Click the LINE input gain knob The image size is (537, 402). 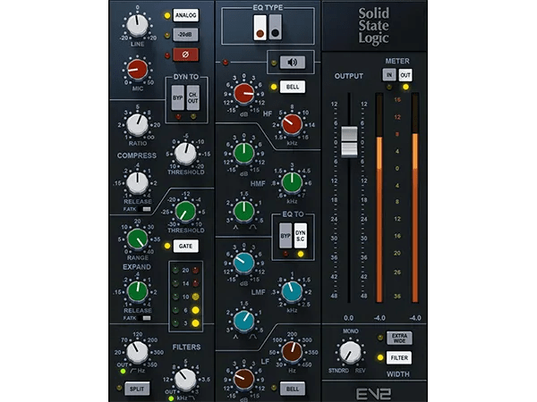point(137,25)
